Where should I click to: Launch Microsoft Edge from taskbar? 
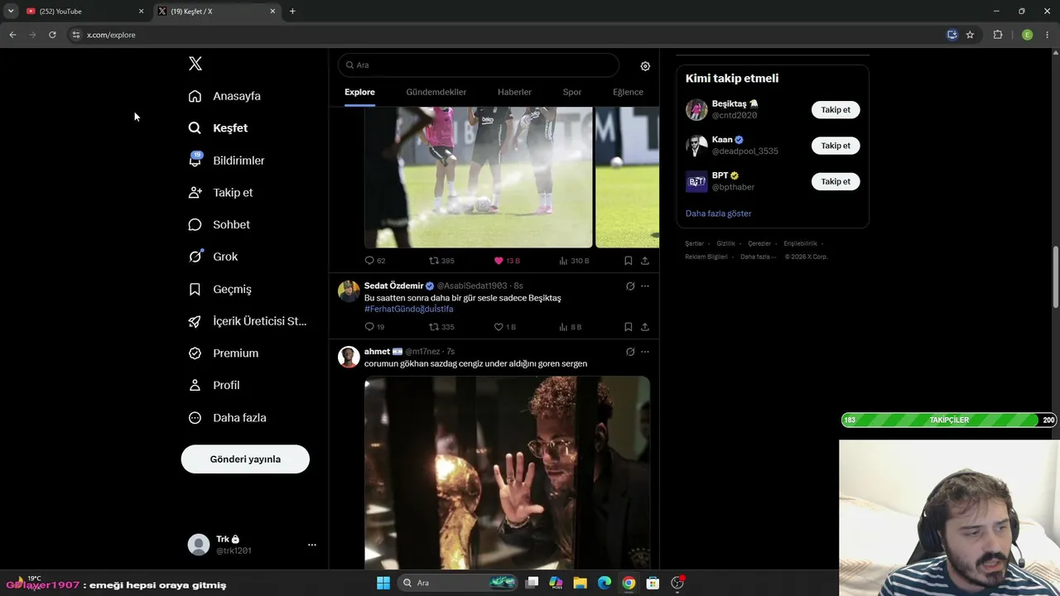tap(605, 583)
